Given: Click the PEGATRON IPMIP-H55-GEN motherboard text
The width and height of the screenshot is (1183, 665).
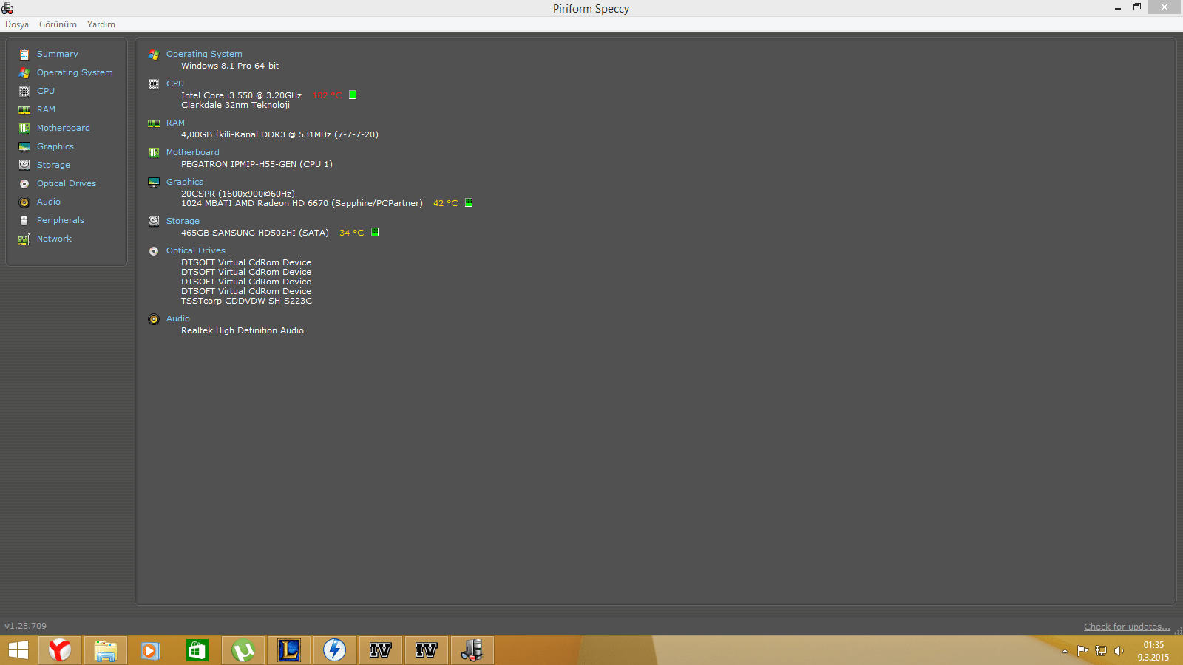Looking at the screenshot, I should pyautogui.click(x=257, y=164).
